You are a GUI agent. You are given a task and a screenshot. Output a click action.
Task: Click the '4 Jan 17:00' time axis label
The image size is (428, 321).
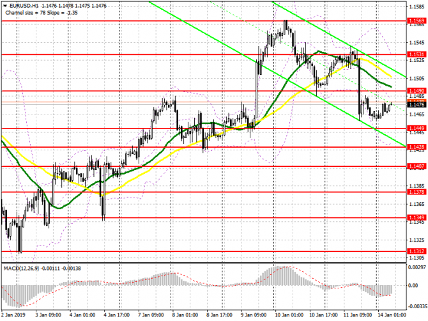point(117,315)
